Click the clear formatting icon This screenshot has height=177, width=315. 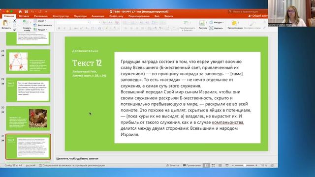pos(117,23)
